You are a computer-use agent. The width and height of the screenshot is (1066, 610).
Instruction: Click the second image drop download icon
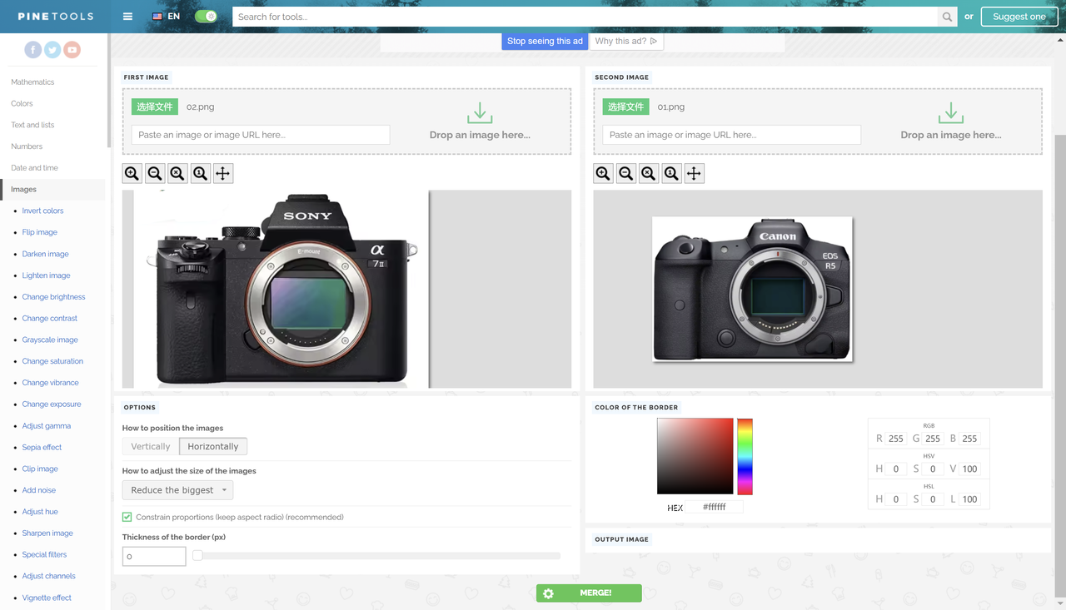pos(951,113)
